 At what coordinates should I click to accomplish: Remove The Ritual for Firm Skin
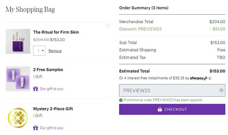click(55, 51)
